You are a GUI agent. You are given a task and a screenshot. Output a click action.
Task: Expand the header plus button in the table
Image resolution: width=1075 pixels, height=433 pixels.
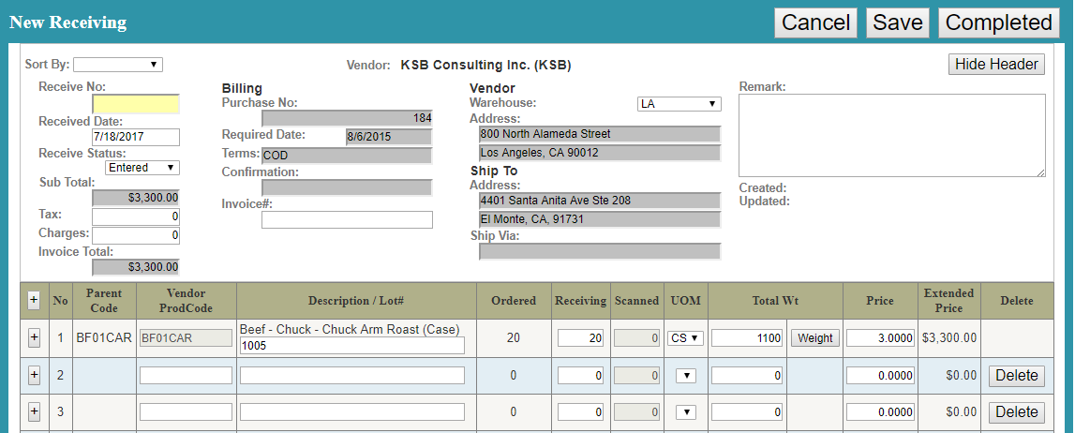[35, 300]
